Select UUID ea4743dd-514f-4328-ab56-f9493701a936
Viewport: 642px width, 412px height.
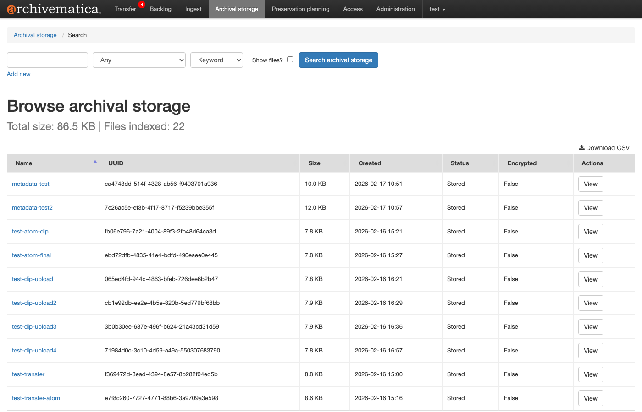click(161, 184)
